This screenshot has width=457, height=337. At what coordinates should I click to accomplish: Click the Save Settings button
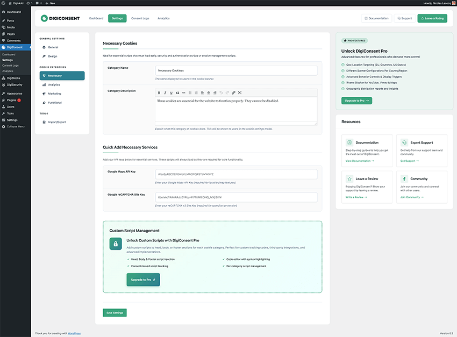[x=115, y=313]
